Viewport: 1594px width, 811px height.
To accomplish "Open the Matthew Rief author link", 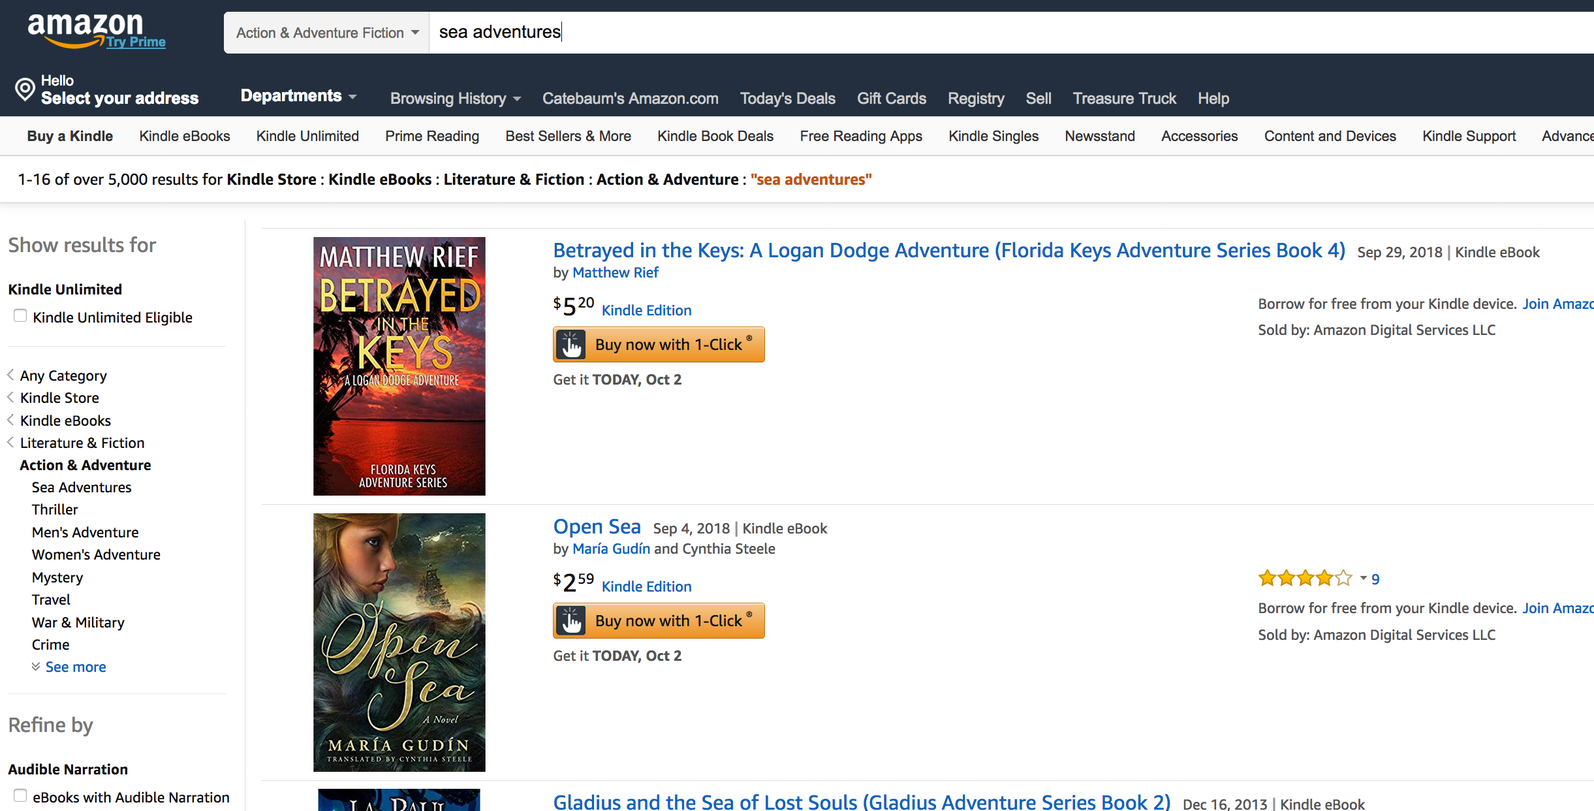I will (616, 272).
